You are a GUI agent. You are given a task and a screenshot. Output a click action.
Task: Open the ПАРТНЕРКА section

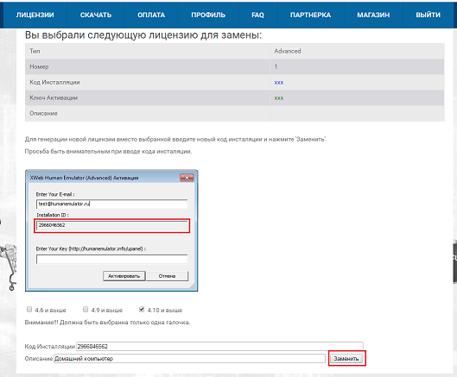click(x=310, y=15)
